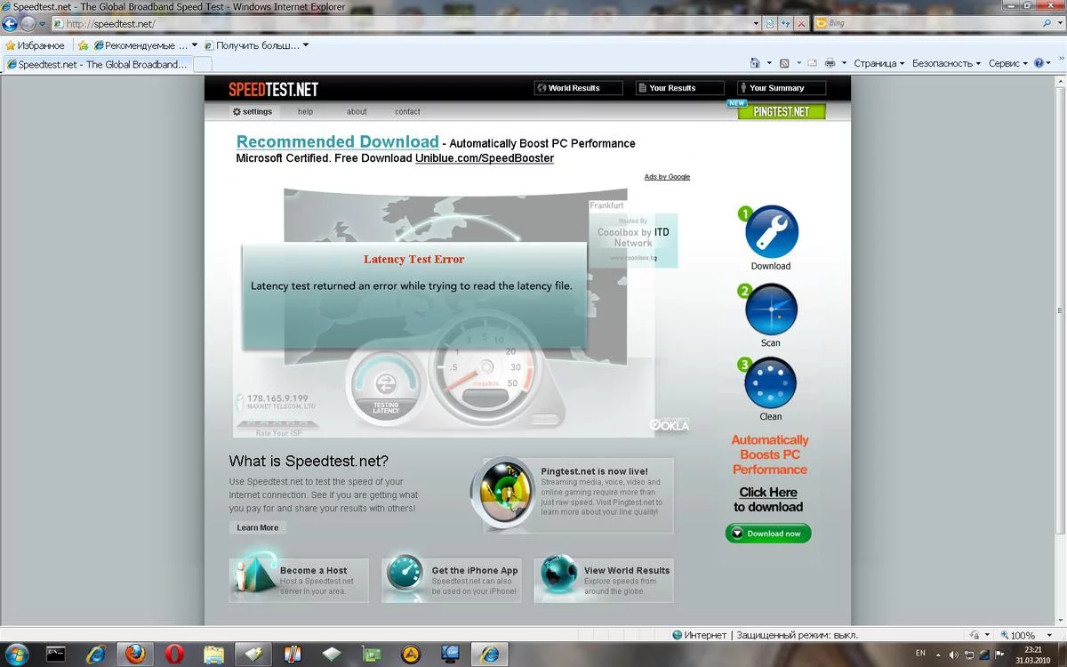Go forward using the browser forward arrow
The image size is (1067, 667).
(x=28, y=23)
